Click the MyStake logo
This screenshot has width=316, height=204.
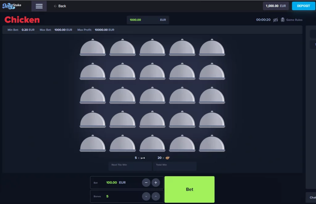tap(12, 6)
